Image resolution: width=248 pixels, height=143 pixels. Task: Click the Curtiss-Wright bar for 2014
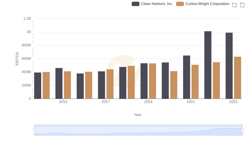46,85
